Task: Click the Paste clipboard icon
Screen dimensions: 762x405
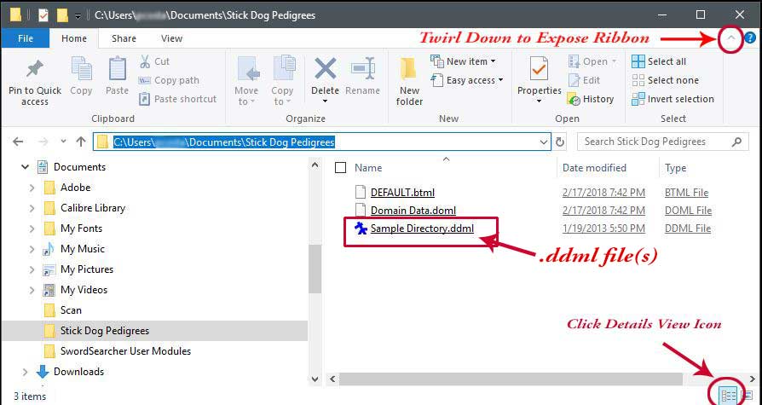Action: tap(117, 68)
